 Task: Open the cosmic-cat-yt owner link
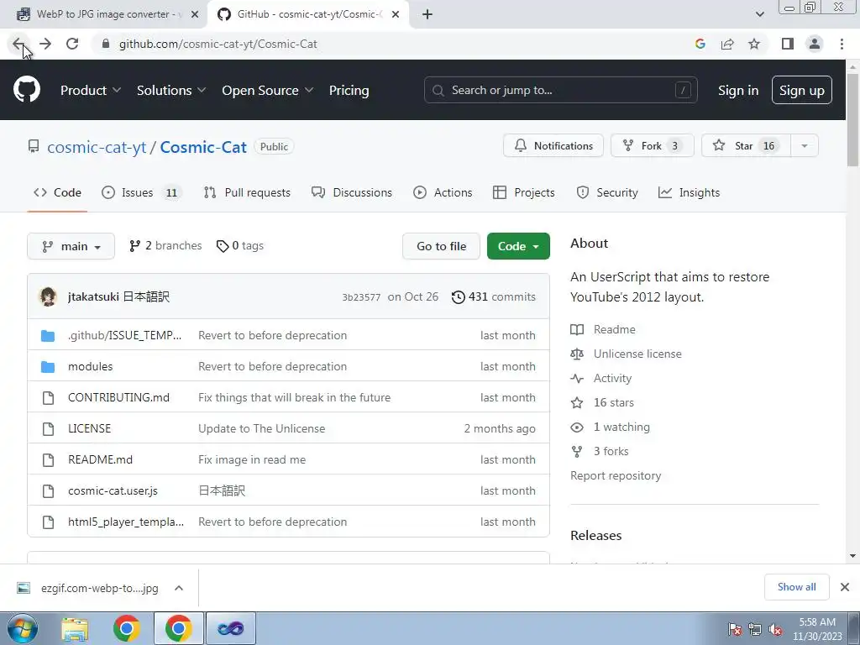click(x=97, y=147)
